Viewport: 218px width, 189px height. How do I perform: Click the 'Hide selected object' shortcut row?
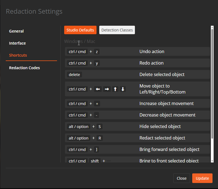coord(137,127)
